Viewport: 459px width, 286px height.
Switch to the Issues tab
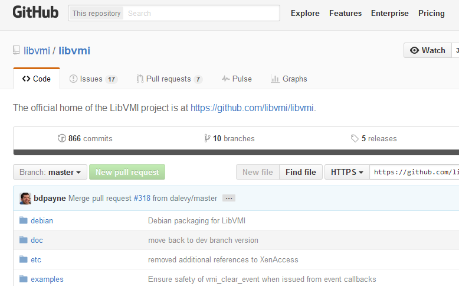tap(93, 79)
